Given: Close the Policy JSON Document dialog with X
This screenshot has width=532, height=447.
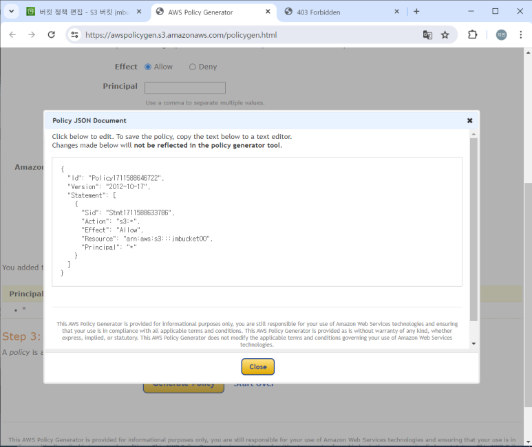Looking at the screenshot, I should pos(469,120).
